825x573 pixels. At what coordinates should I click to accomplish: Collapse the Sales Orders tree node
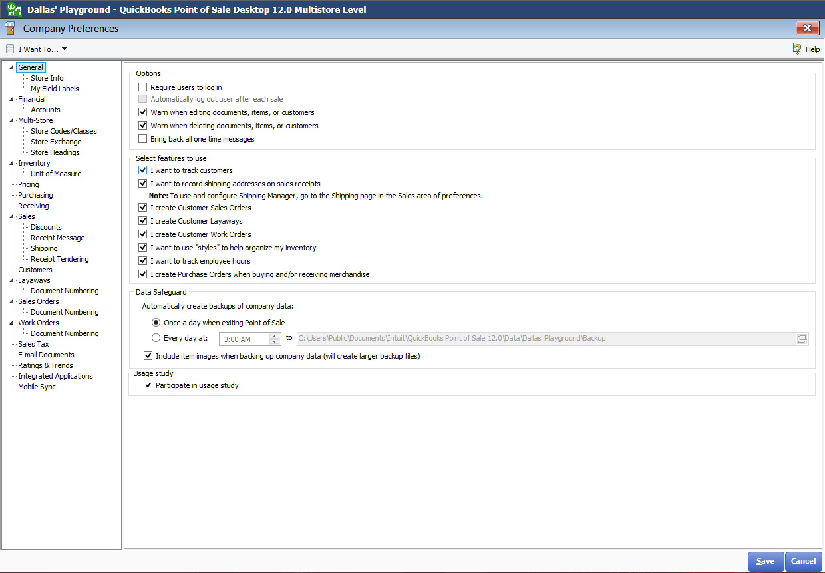click(x=11, y=301)
